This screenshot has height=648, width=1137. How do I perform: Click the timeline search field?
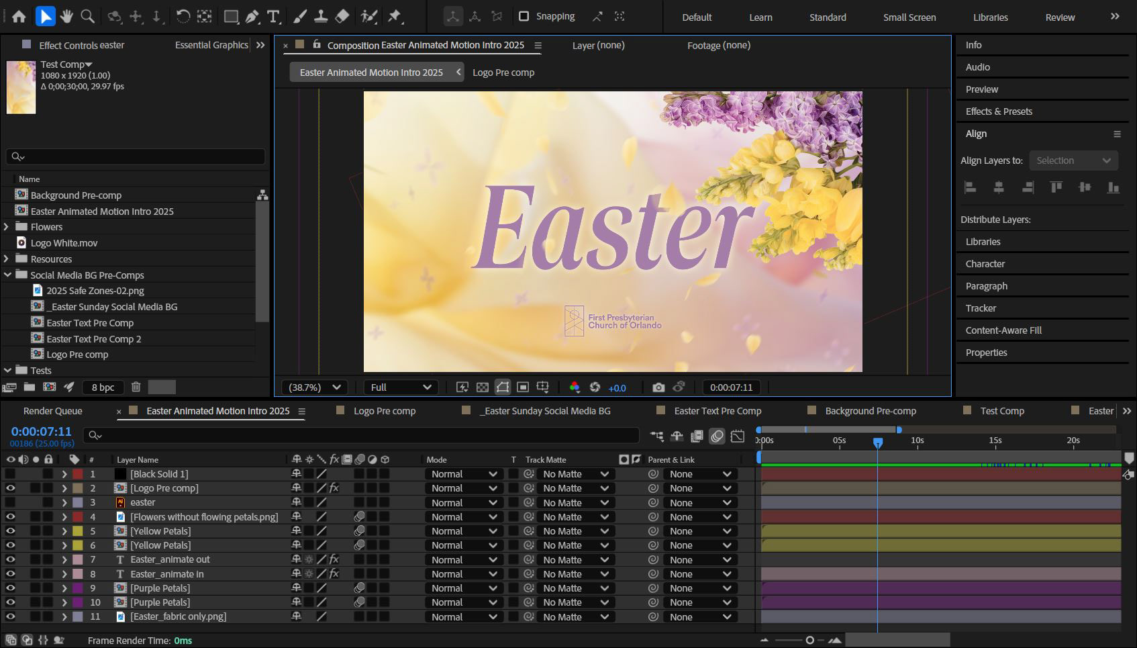(362, 436)
